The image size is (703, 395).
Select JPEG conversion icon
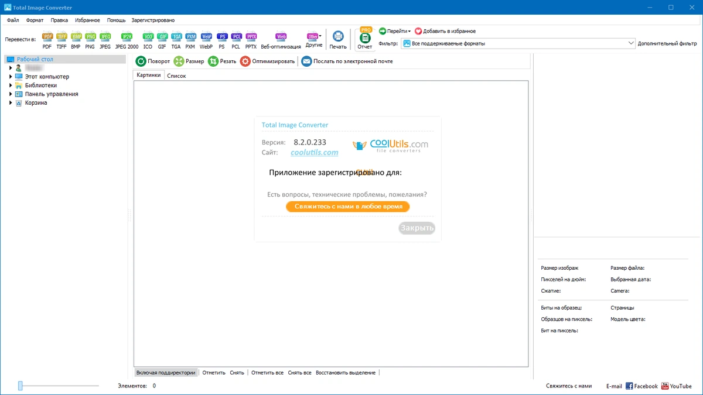[x=105, y=37]
